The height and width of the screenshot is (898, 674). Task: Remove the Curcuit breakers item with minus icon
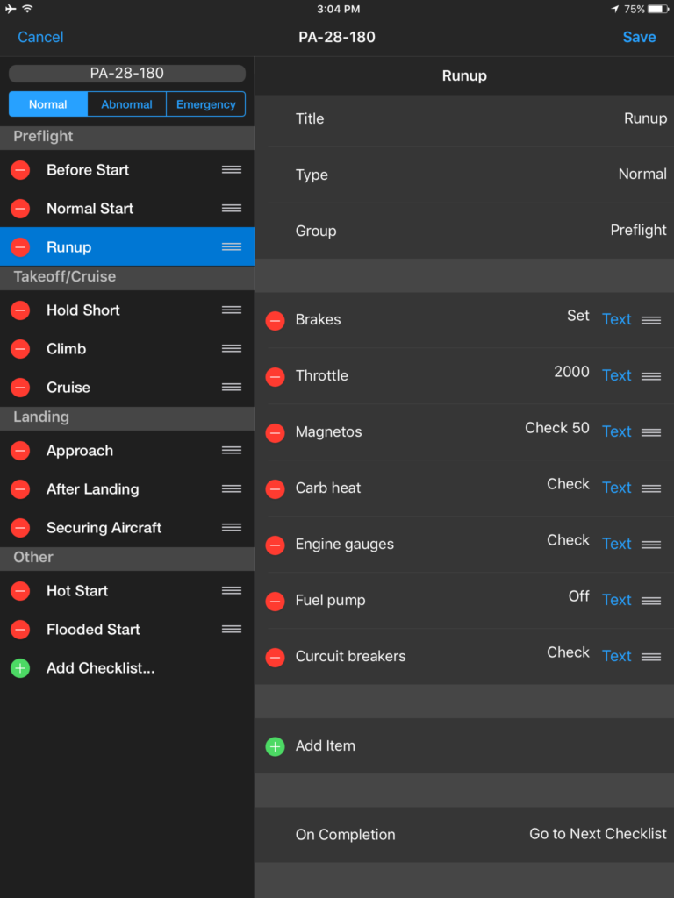275,658
